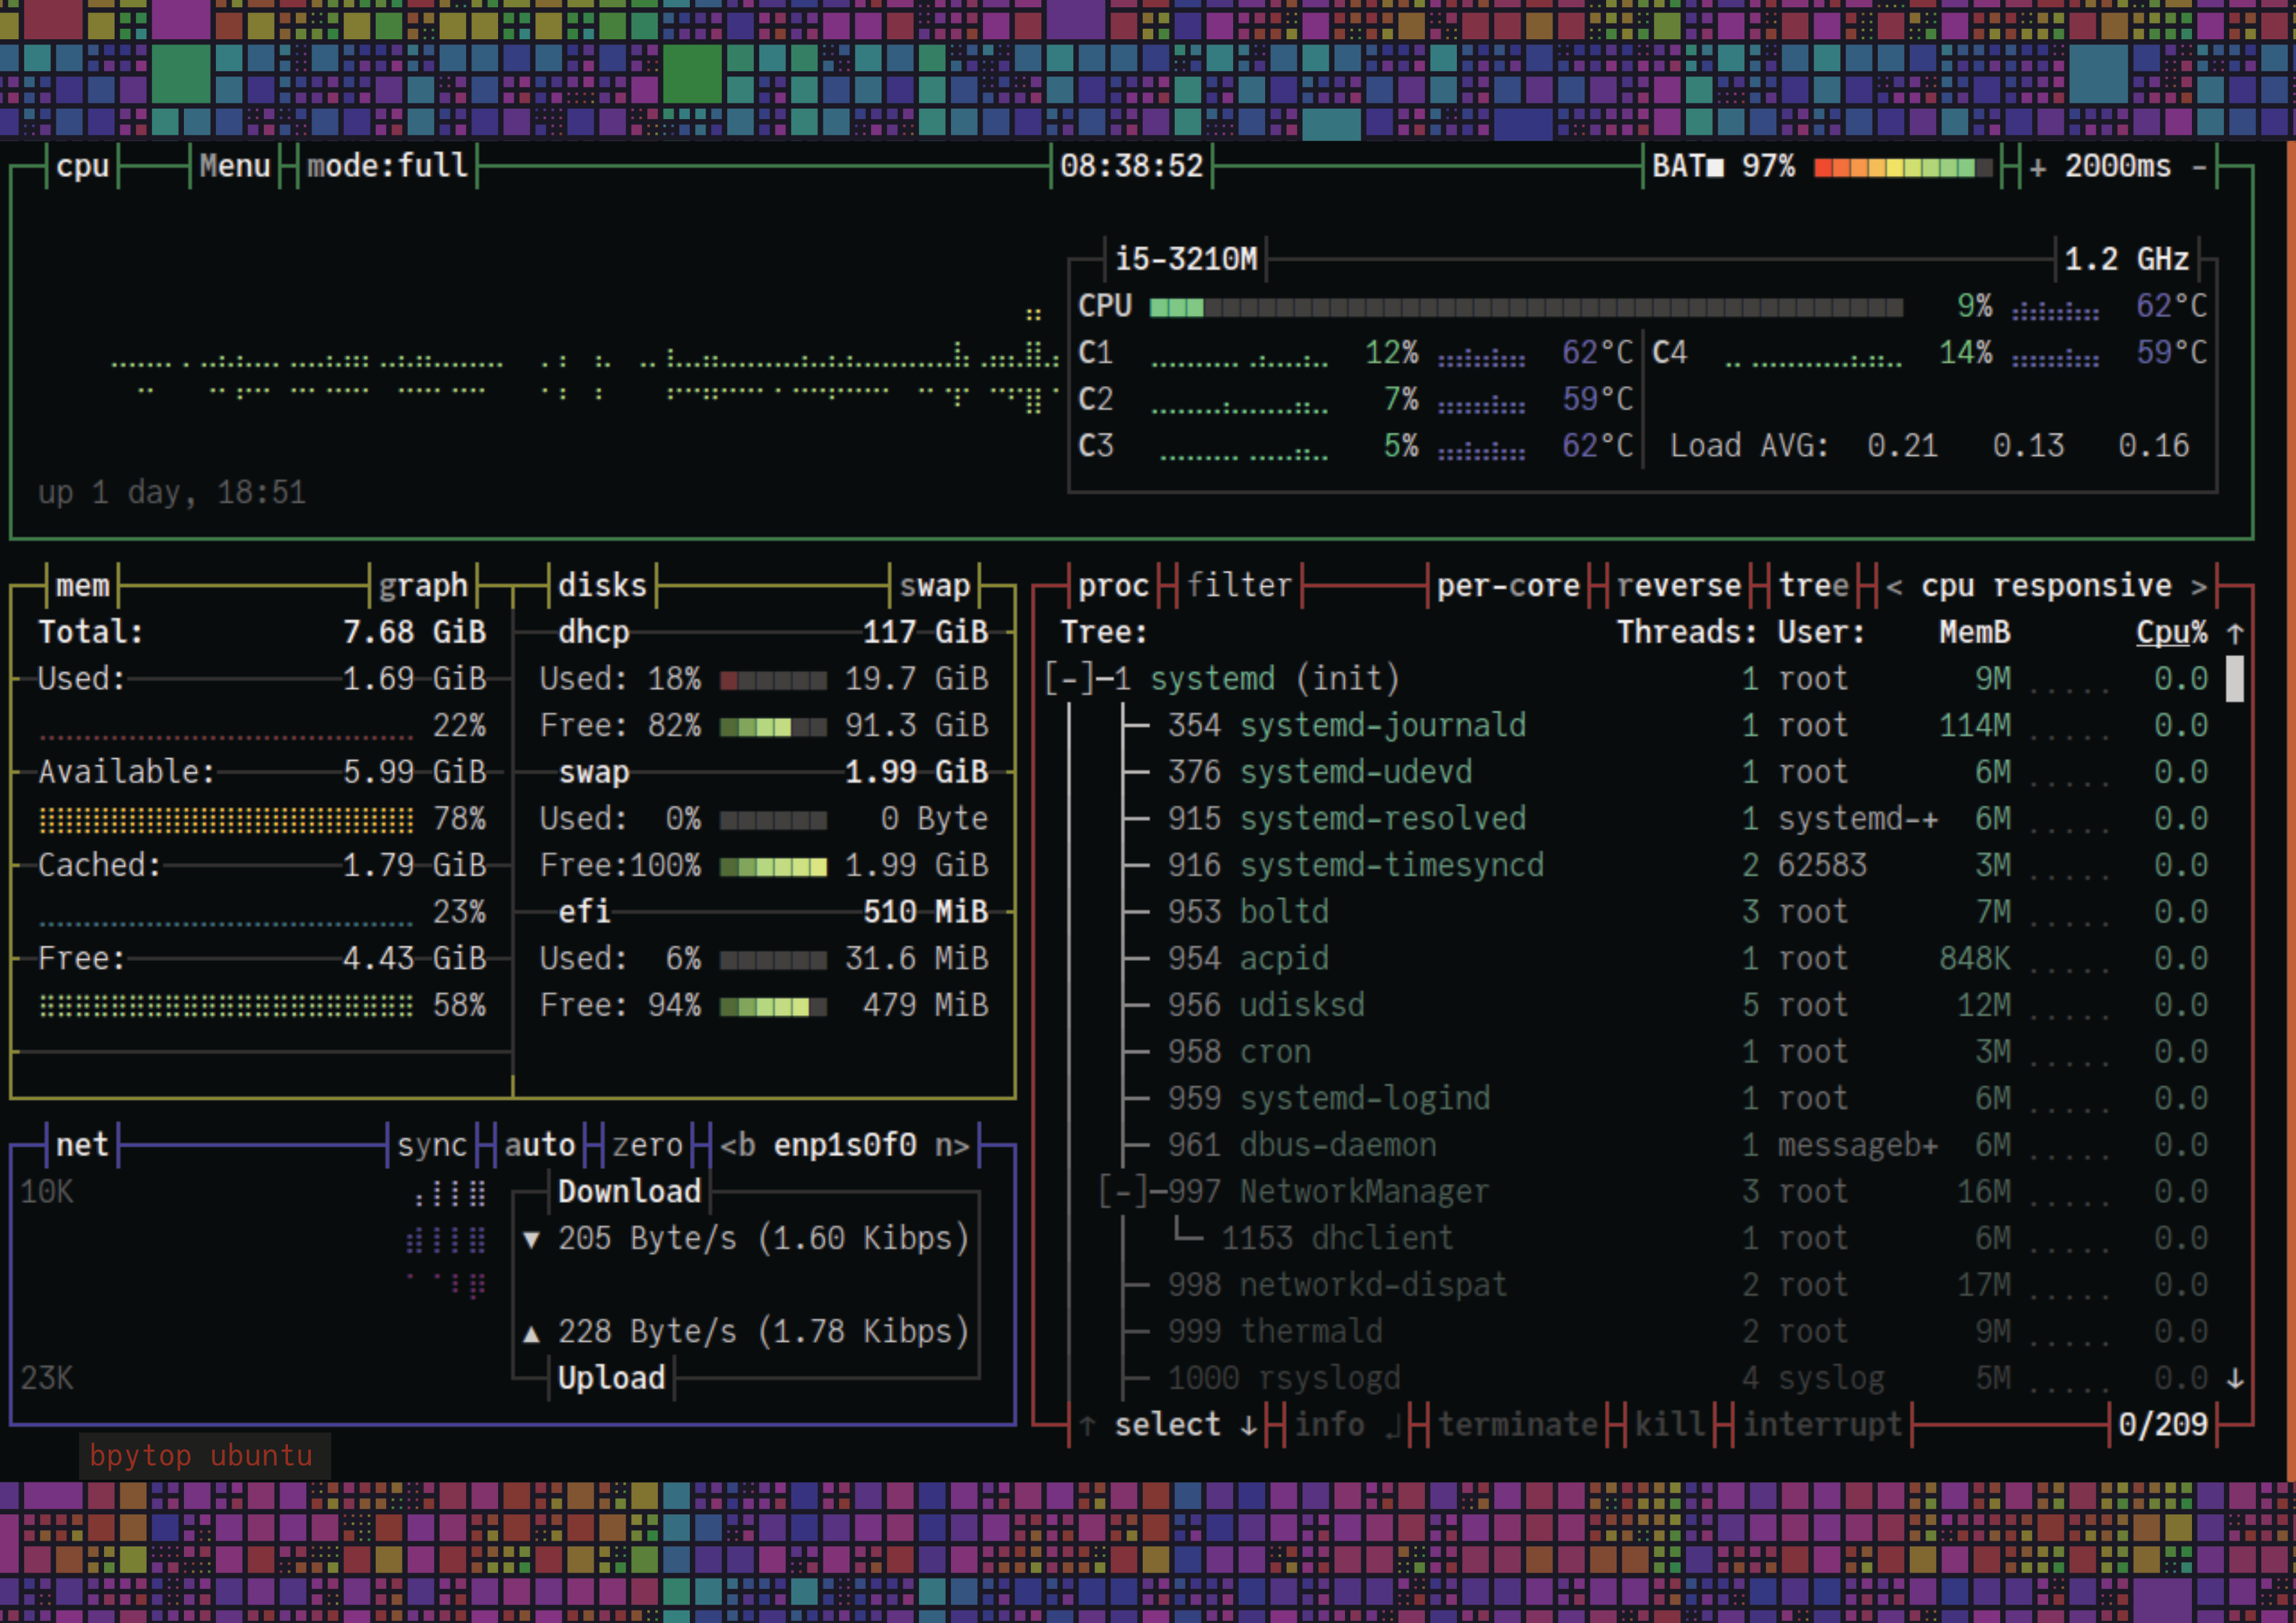Click the process list scrollbar handle
The height and width of the screenshot is (1623, 2296).
click(2234, 680)
